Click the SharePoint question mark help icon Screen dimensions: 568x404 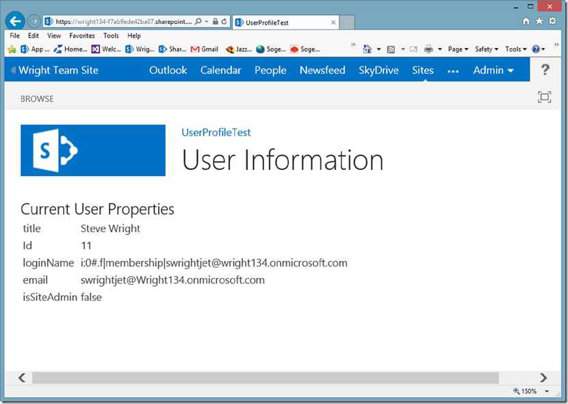coord(545,69)
